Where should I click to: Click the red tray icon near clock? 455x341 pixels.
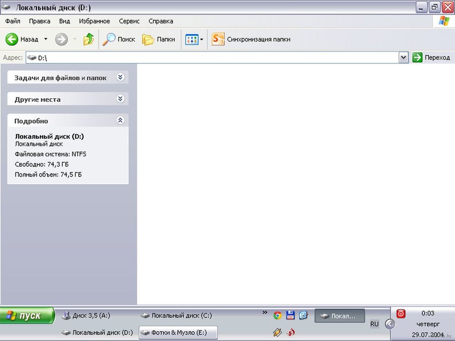[401, 313]
